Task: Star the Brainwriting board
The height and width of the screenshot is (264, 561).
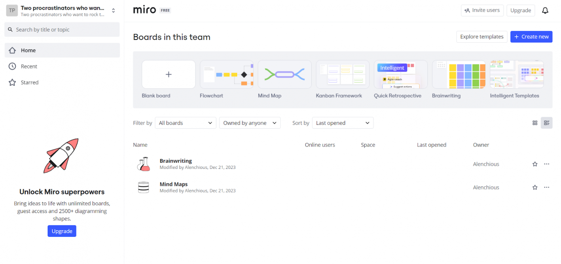Action: [x=535, y=164]
